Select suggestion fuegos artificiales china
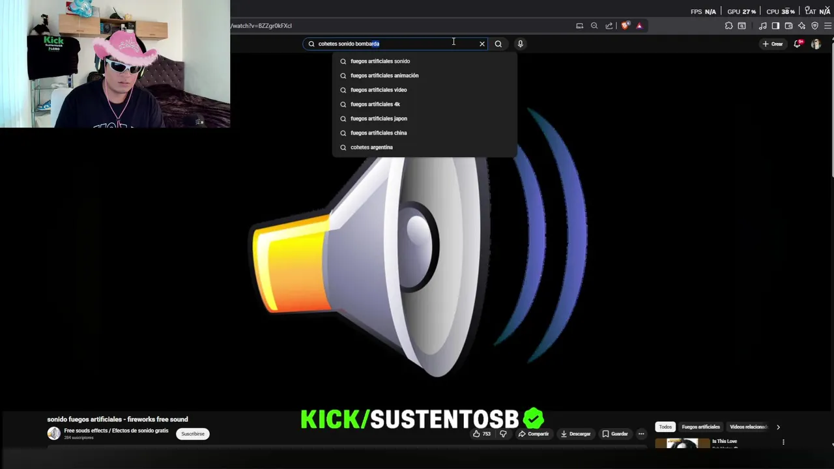Image resolution: width=834 pixels, height=469 pixels. click(x=425, y=133)
